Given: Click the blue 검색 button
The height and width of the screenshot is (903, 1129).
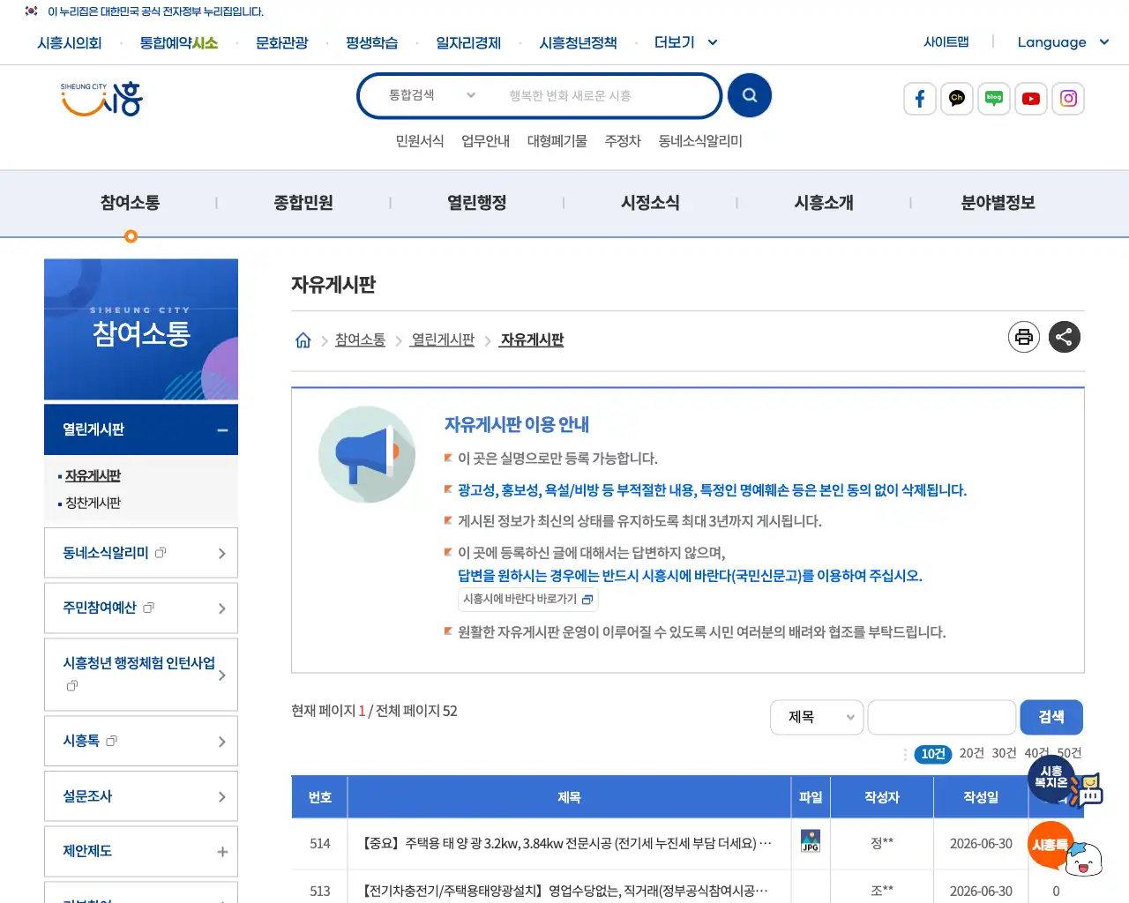Looking at the screenshot, I should click(1051, 717).
